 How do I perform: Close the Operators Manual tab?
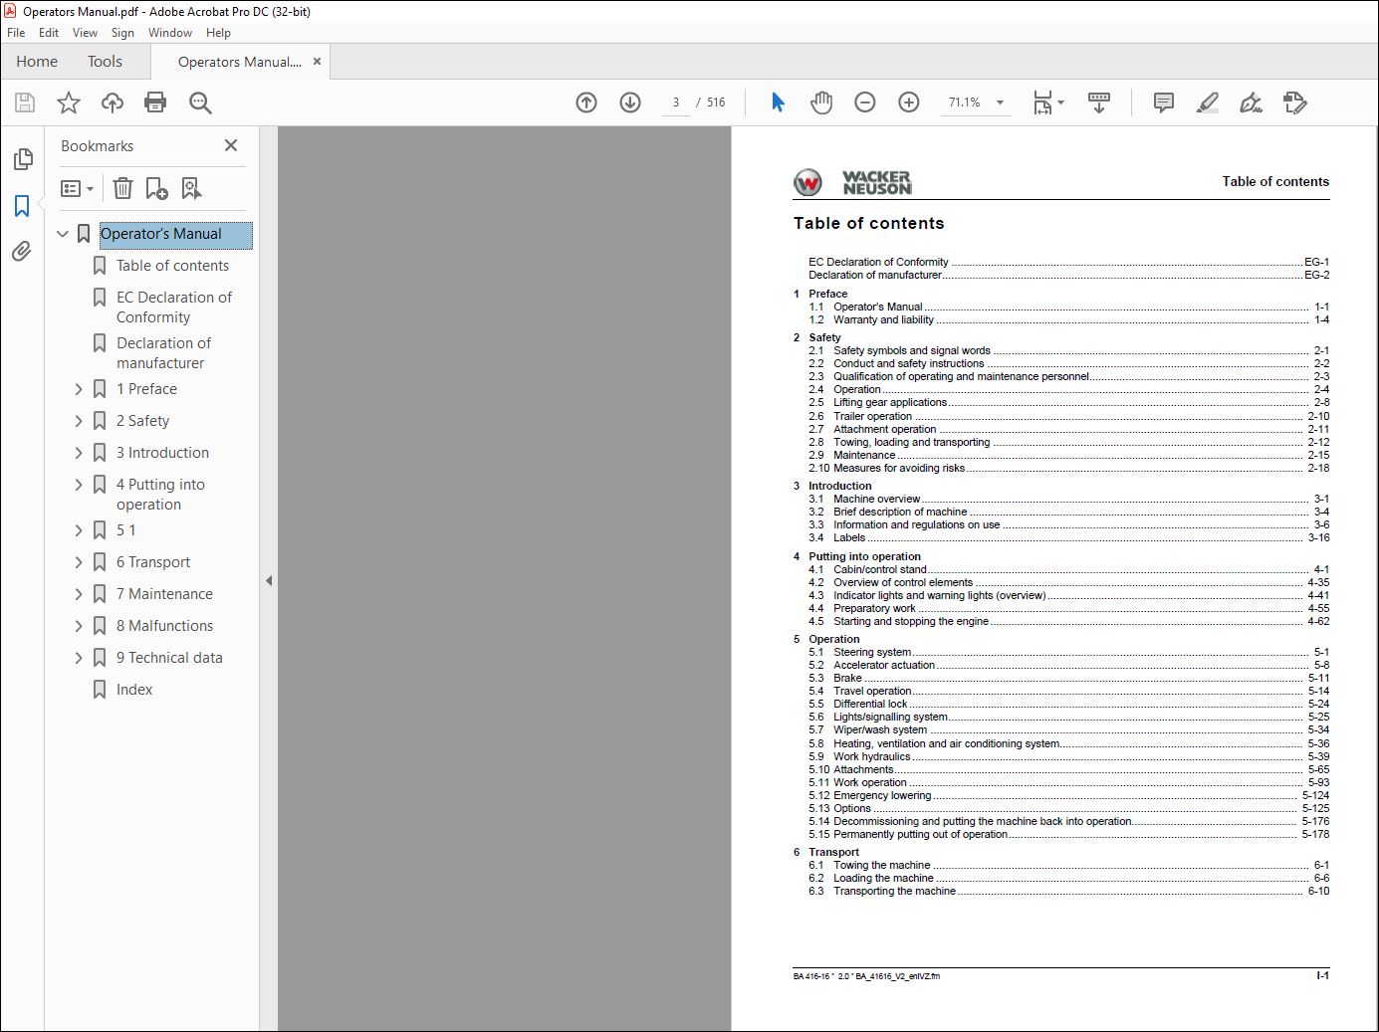318,62
